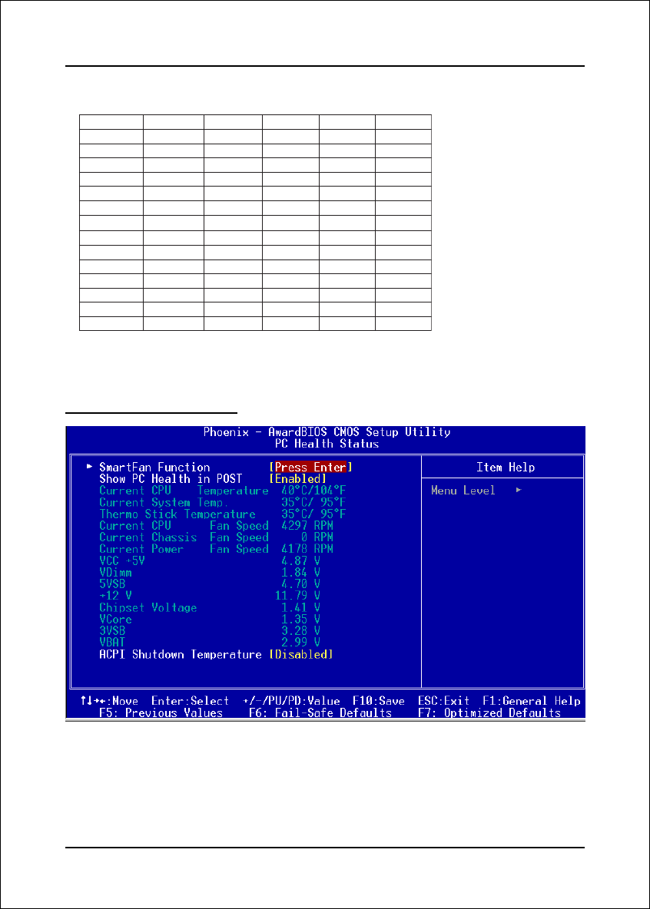Select ACPI Shutdown Temperature label
The height and width of the screenshot is (909, 650).
click(181, 654)
